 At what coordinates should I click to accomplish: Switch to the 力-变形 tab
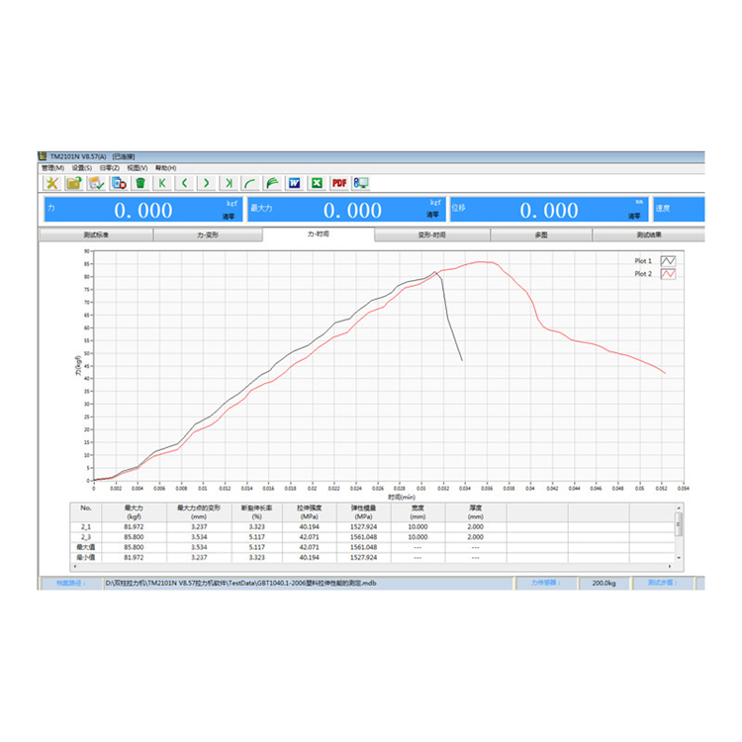point(207,235)
